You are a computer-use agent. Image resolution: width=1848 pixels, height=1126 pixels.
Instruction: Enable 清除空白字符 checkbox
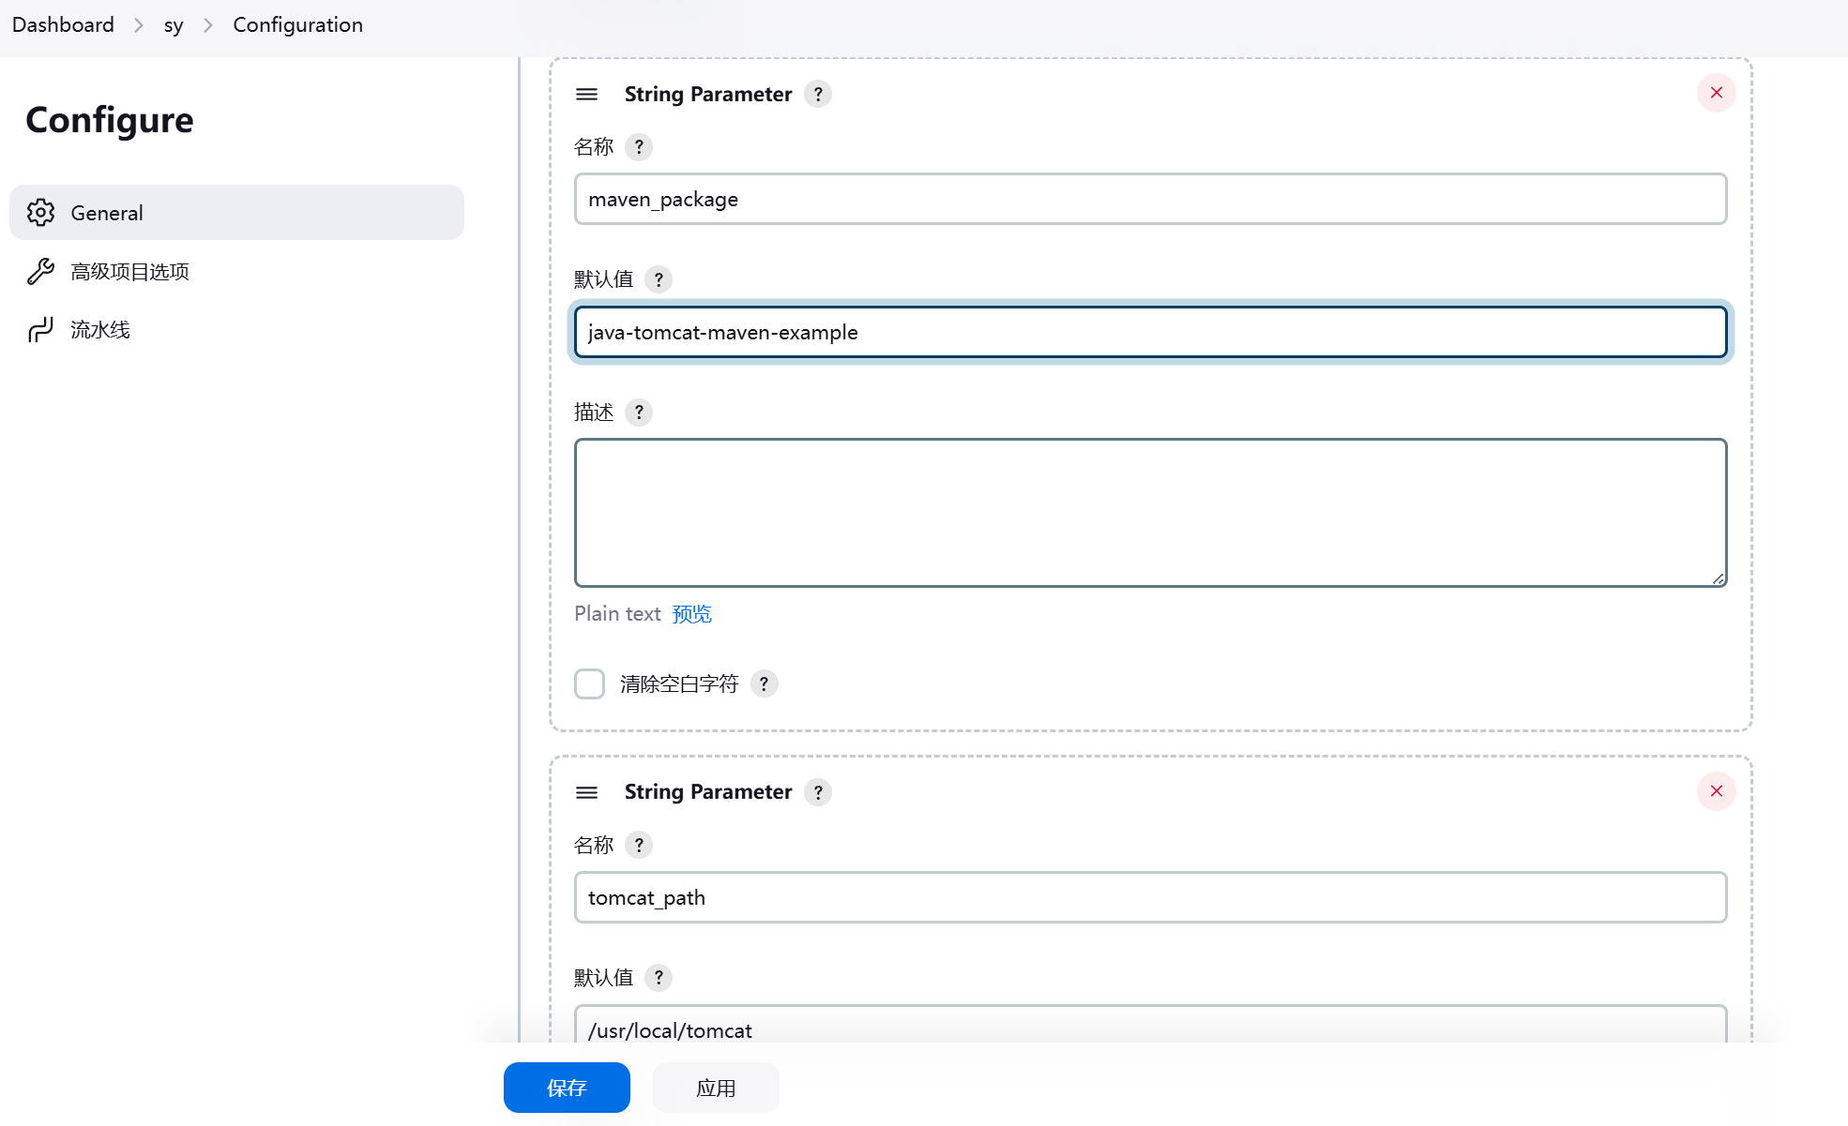point(589,683)
